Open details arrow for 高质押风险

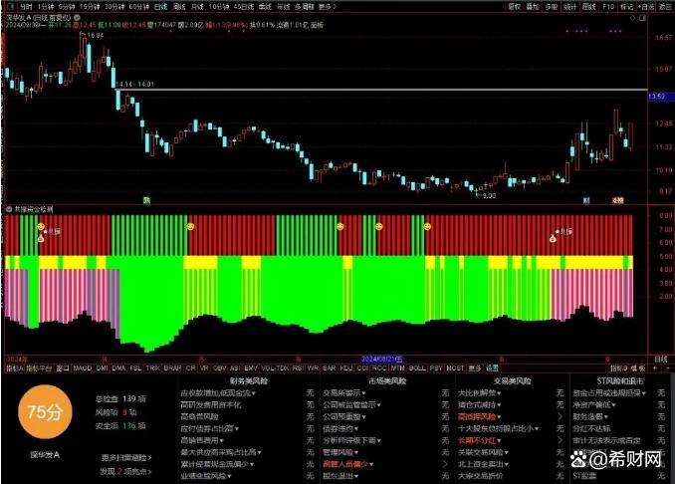pyautogui.click(x=560, y=417)
